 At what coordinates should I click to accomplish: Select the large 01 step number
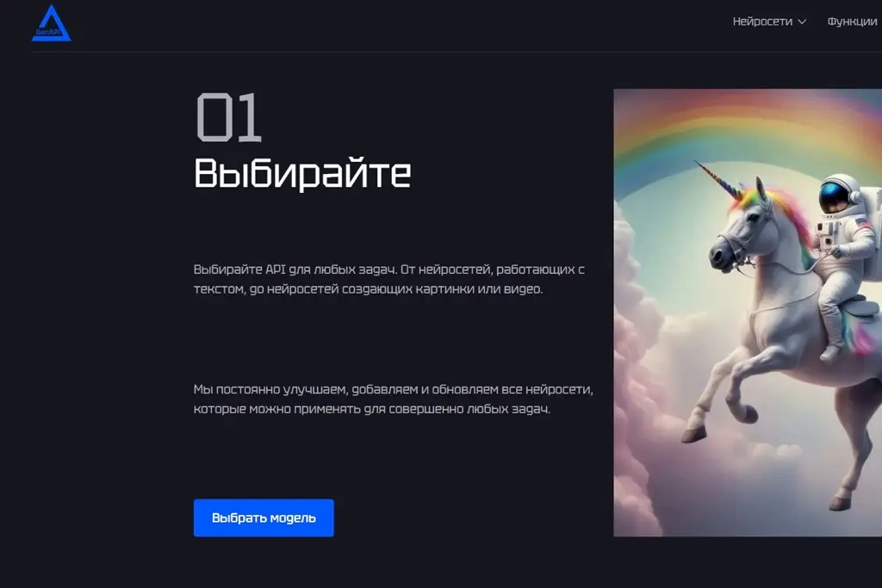pos(228,117)
